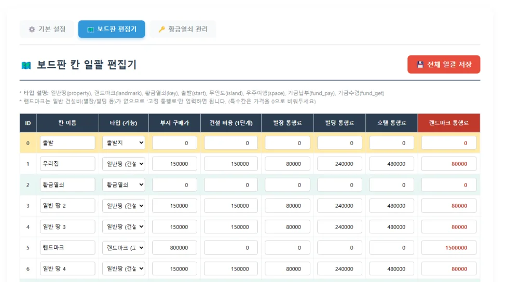This screenshot has width=519, height=282.
Task: Click 랜드마크 통행료 field in row 1 우리집
Action: (449, 164)
